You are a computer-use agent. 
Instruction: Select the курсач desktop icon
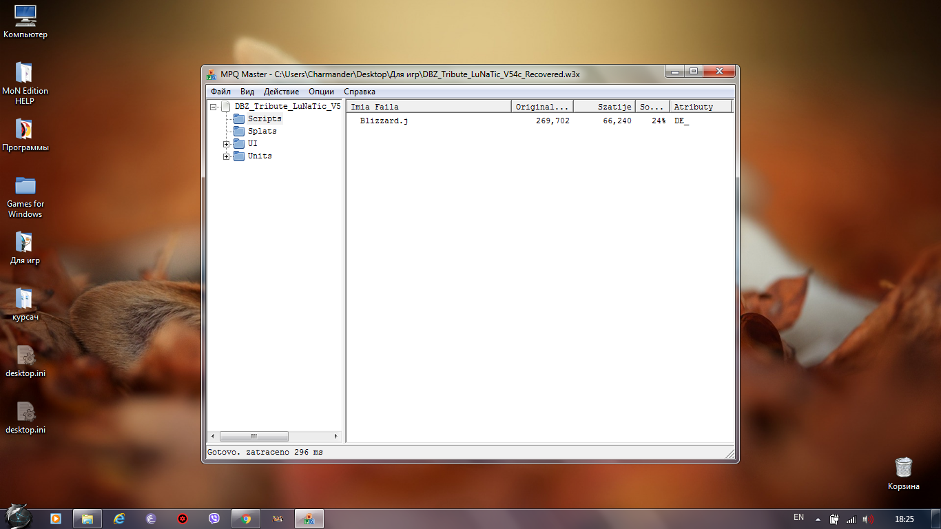(x=25, y=304)
